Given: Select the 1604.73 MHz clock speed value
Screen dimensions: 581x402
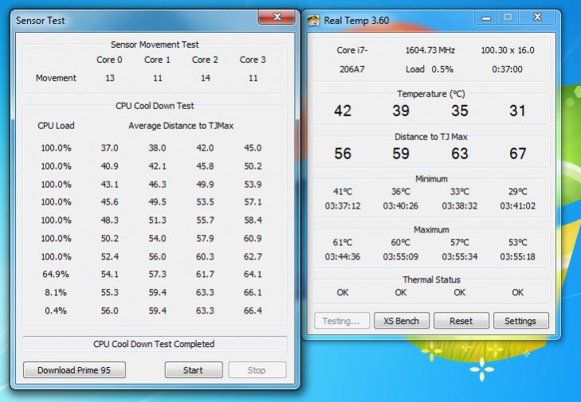Looking at the screenshot, I should (430, 50).
